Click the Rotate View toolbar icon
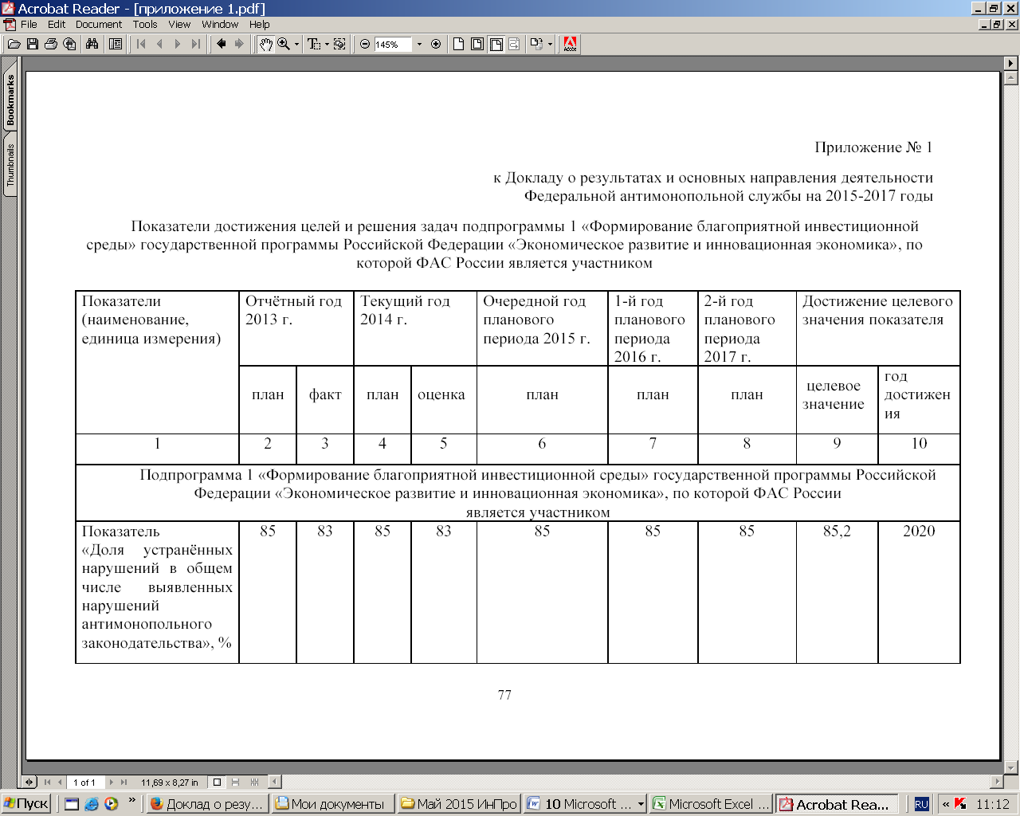Viewport: 1020px width, 816px height. click(537, 45)
